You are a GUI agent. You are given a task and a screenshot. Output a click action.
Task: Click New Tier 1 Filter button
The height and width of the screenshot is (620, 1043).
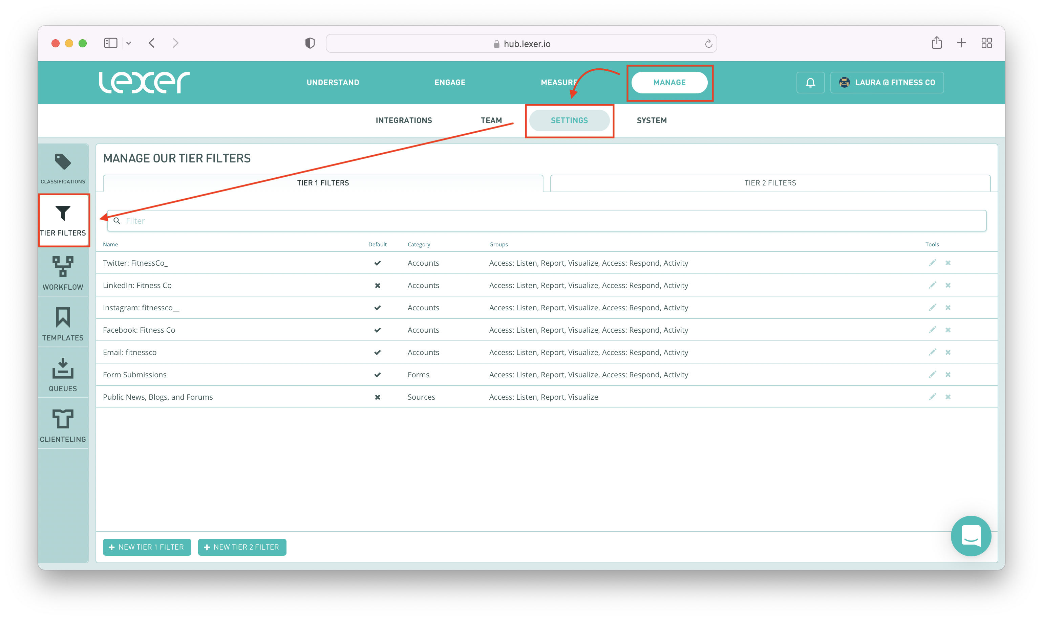click(x=147, y=547)
